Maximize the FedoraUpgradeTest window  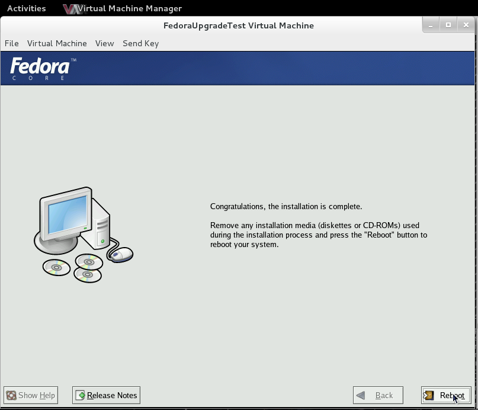(x=448, y=25)
